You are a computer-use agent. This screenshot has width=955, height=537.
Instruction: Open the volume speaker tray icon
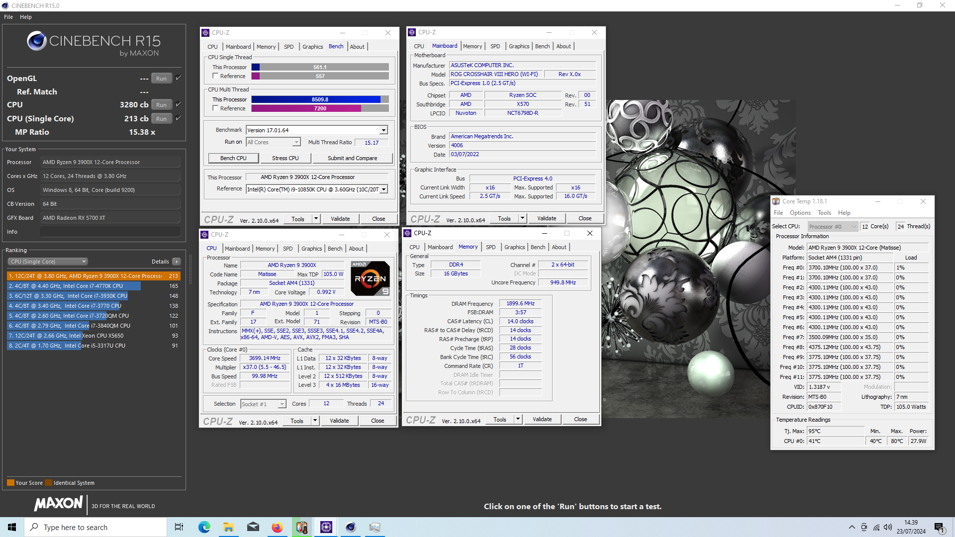click(888, 527)
